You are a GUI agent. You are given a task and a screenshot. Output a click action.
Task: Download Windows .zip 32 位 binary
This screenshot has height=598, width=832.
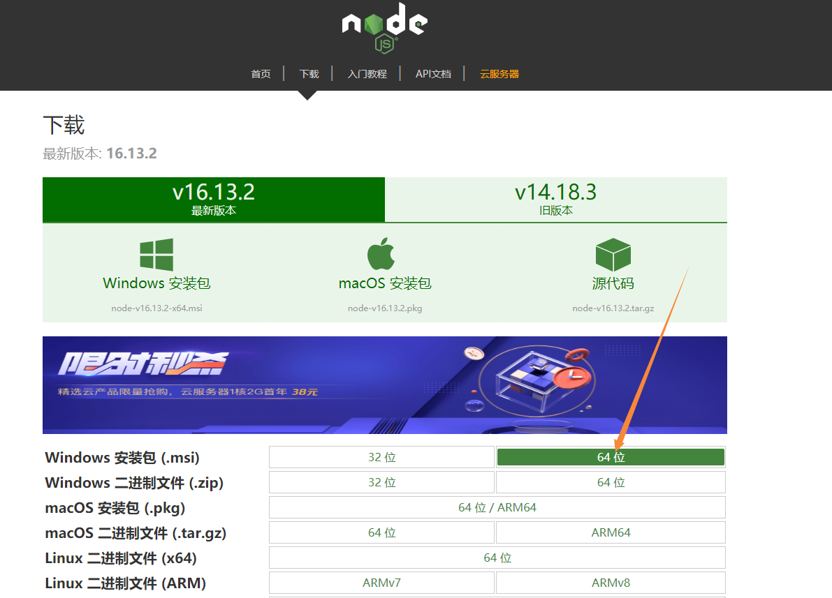click(381, 482)
